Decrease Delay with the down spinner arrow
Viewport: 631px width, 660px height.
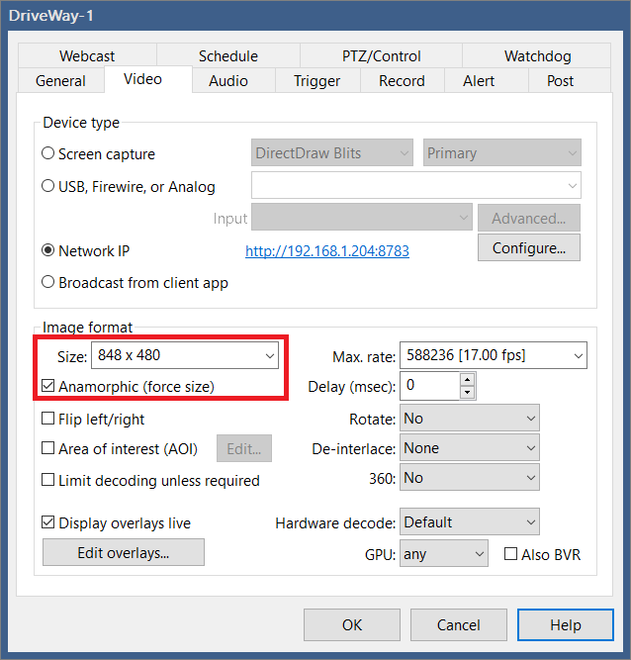pos(468,392)
